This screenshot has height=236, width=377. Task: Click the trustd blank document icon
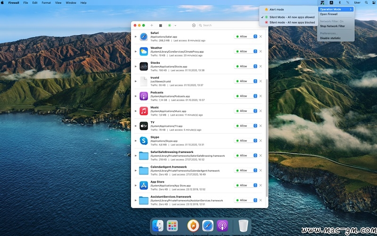(x=144, y=81)
